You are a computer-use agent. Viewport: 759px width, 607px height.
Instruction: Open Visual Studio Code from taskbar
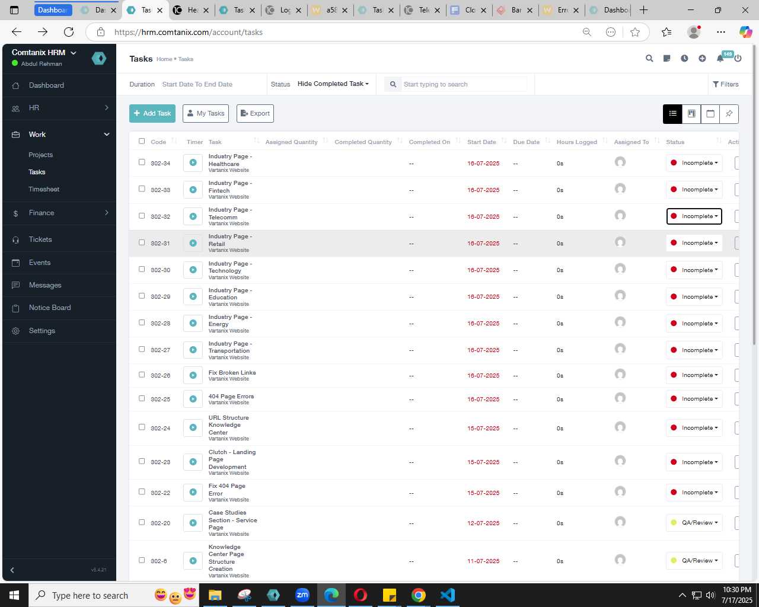[x=448, y=595]
